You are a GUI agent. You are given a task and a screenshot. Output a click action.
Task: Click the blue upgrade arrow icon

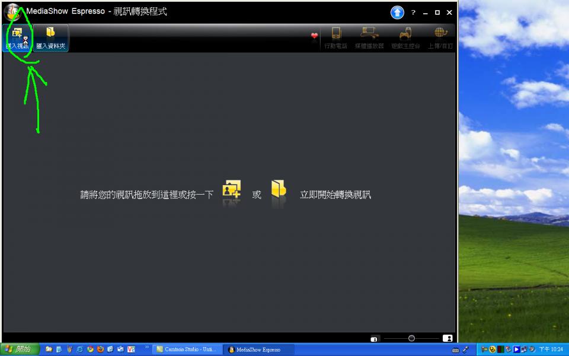pyautogui.click(x=397, y=12)
